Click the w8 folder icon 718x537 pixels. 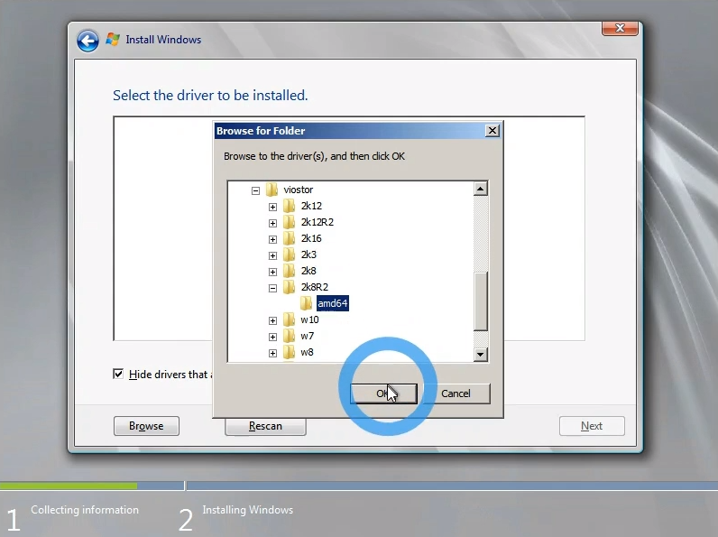[289, 352]
